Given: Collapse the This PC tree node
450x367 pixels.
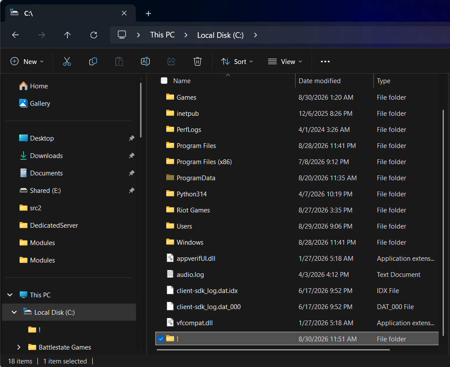Looking at the screenshot, I should tap(10, 295).
